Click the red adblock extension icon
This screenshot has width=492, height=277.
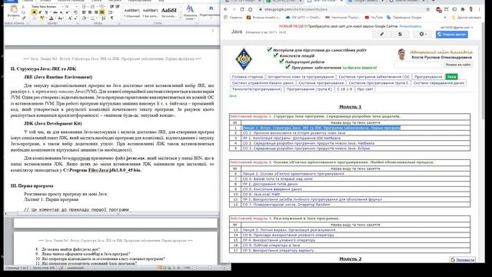pyautogui.click(x=439, y=9)
